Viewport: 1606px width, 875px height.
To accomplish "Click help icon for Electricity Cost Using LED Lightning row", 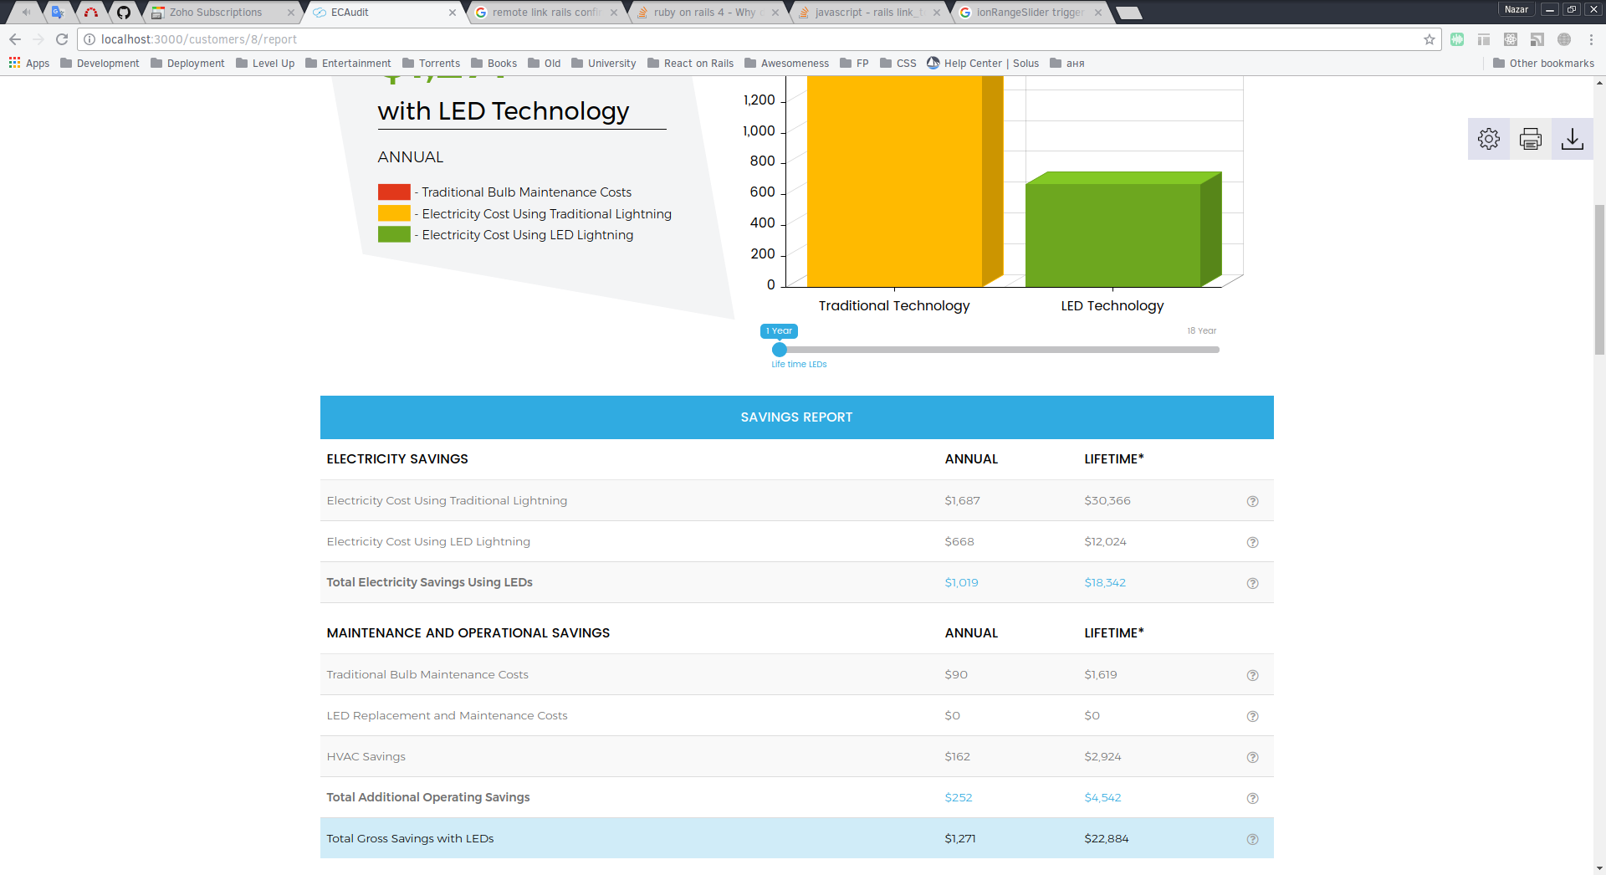I will point(1252,542).
